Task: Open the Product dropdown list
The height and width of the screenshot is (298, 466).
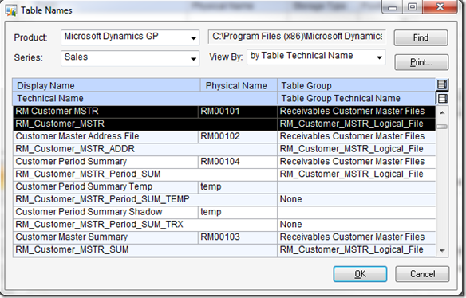Action: 193,37
